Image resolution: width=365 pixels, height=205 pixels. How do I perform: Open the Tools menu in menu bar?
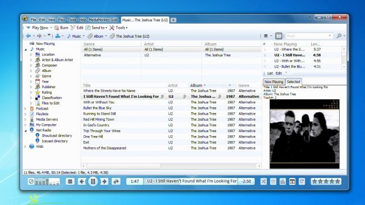coord(72,20)
